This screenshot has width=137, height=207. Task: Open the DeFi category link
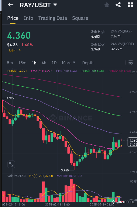pyautogui.click(x=15, y=50)
